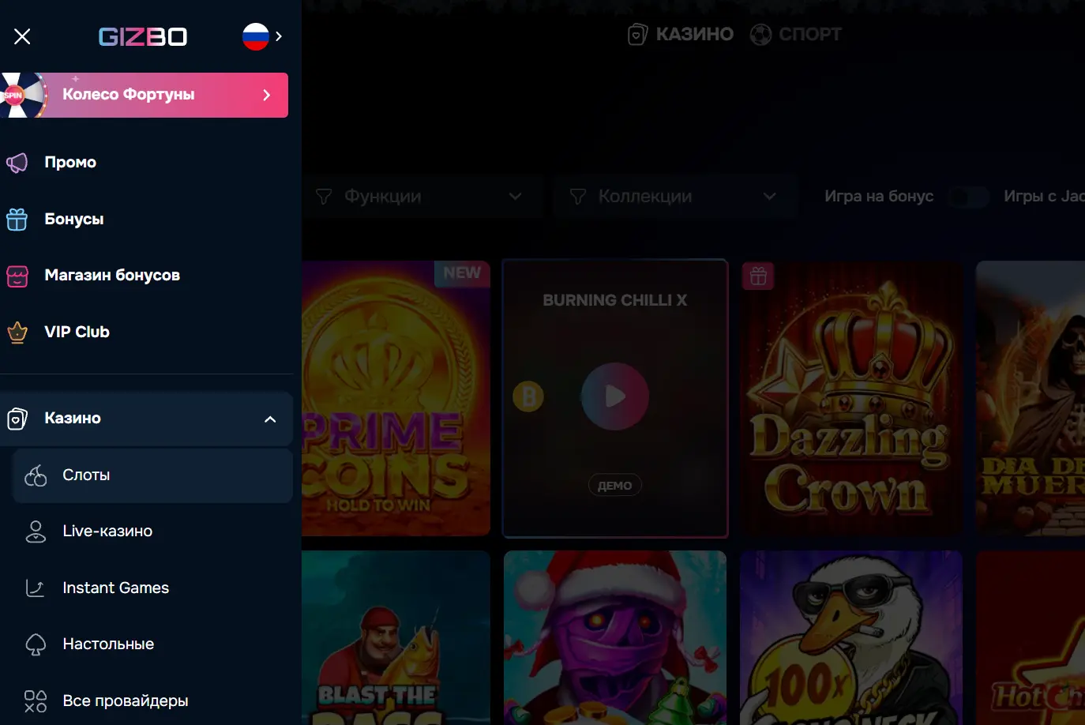This screenshot has height=725, width=1085.
Task: Click the filter funnel icon in Функции
Action: [x=324, y=197]
